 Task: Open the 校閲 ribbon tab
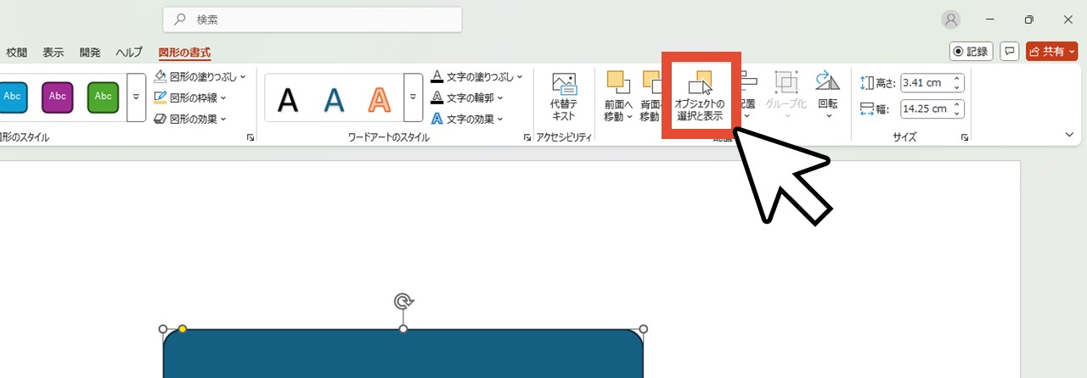point(17,52)
